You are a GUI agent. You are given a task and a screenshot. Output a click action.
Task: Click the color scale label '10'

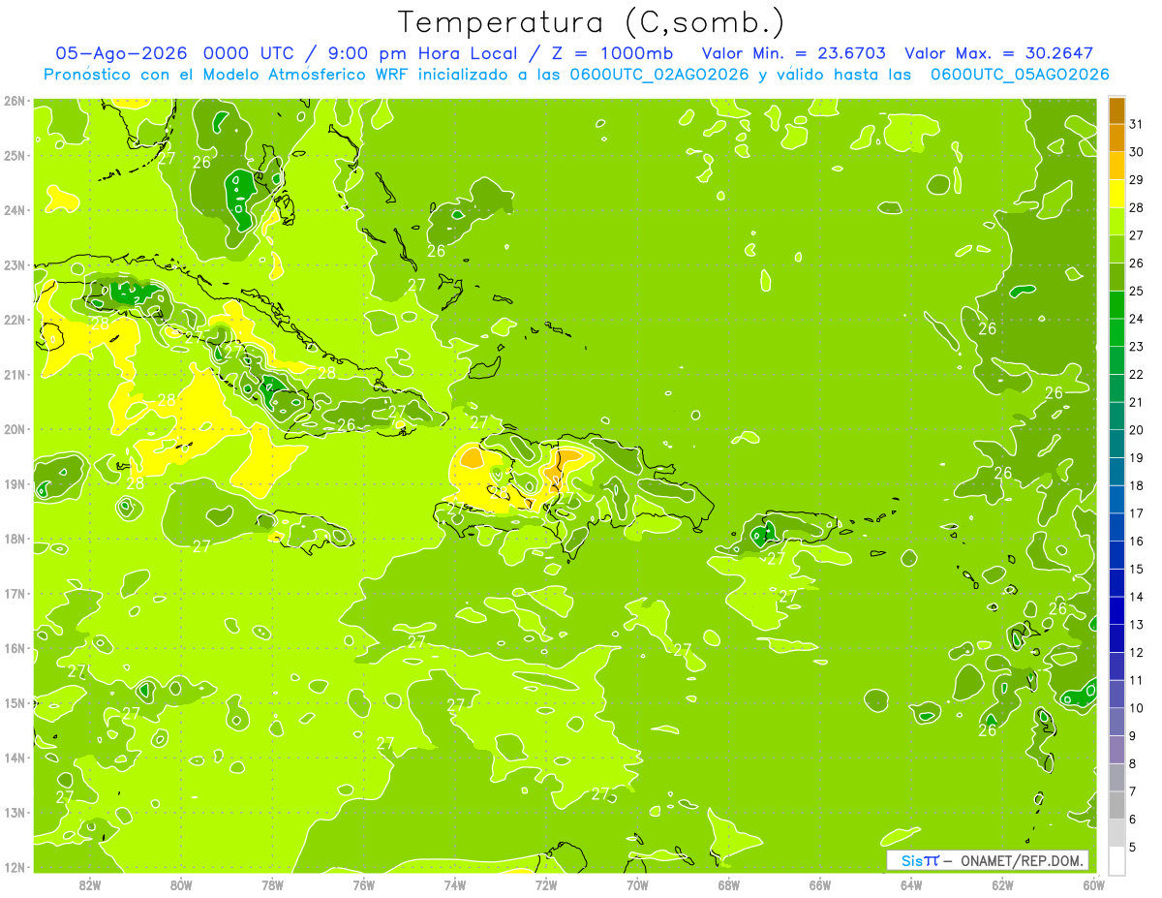point(1136,708)
